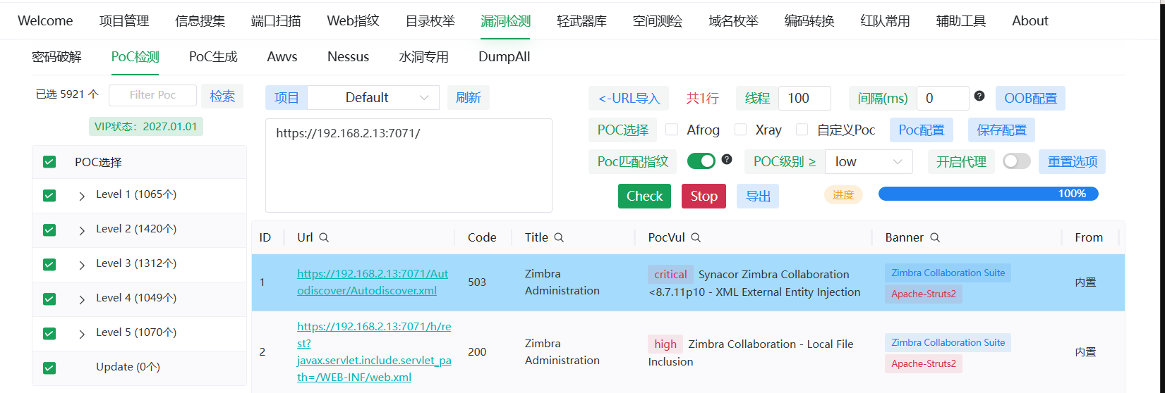
Task: Click the help icon next to interval field
Action: click(x=979, y=96)
